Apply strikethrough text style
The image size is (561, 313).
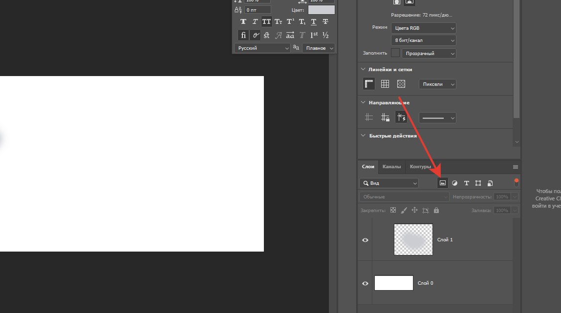click(325, 22)
